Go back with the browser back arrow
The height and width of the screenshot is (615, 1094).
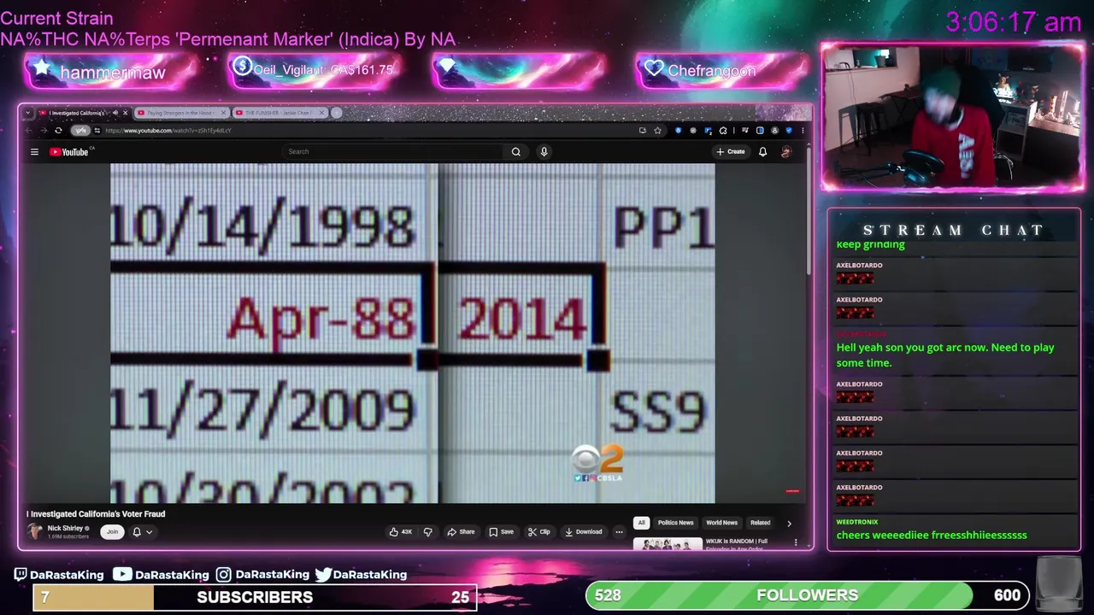(29, 131)
